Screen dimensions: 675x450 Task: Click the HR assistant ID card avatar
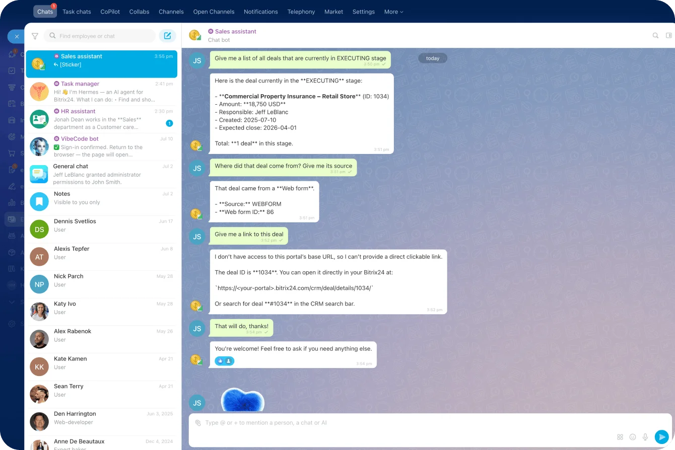[39, 119]
